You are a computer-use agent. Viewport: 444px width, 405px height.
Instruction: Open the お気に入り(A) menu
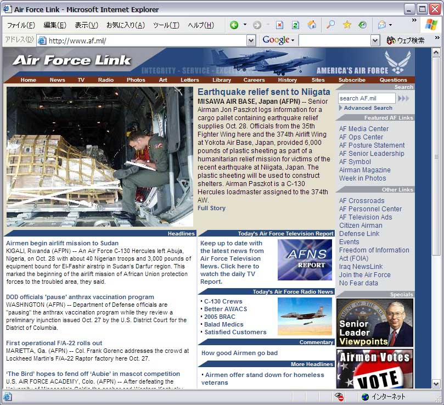(126, 25)
